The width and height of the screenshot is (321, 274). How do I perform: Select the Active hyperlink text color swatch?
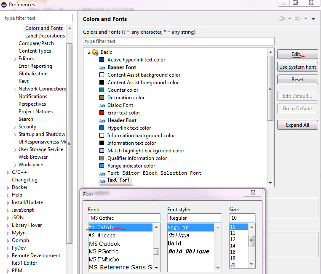pos(102,60)
